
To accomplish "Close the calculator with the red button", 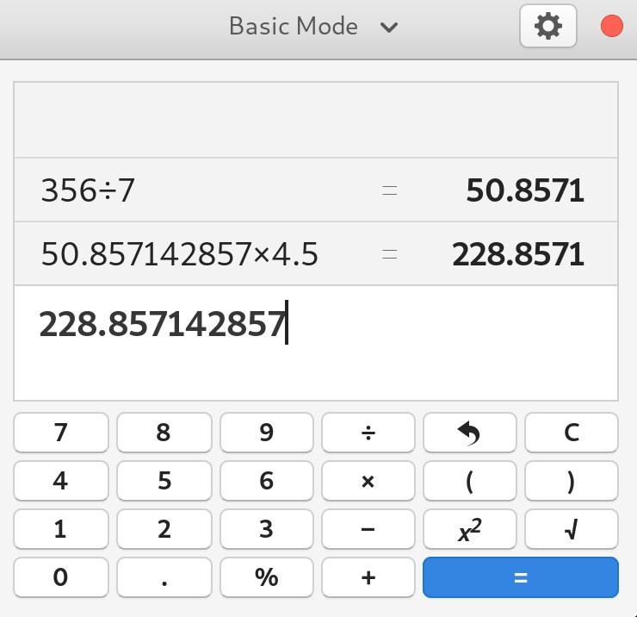I will coord(611,26).
